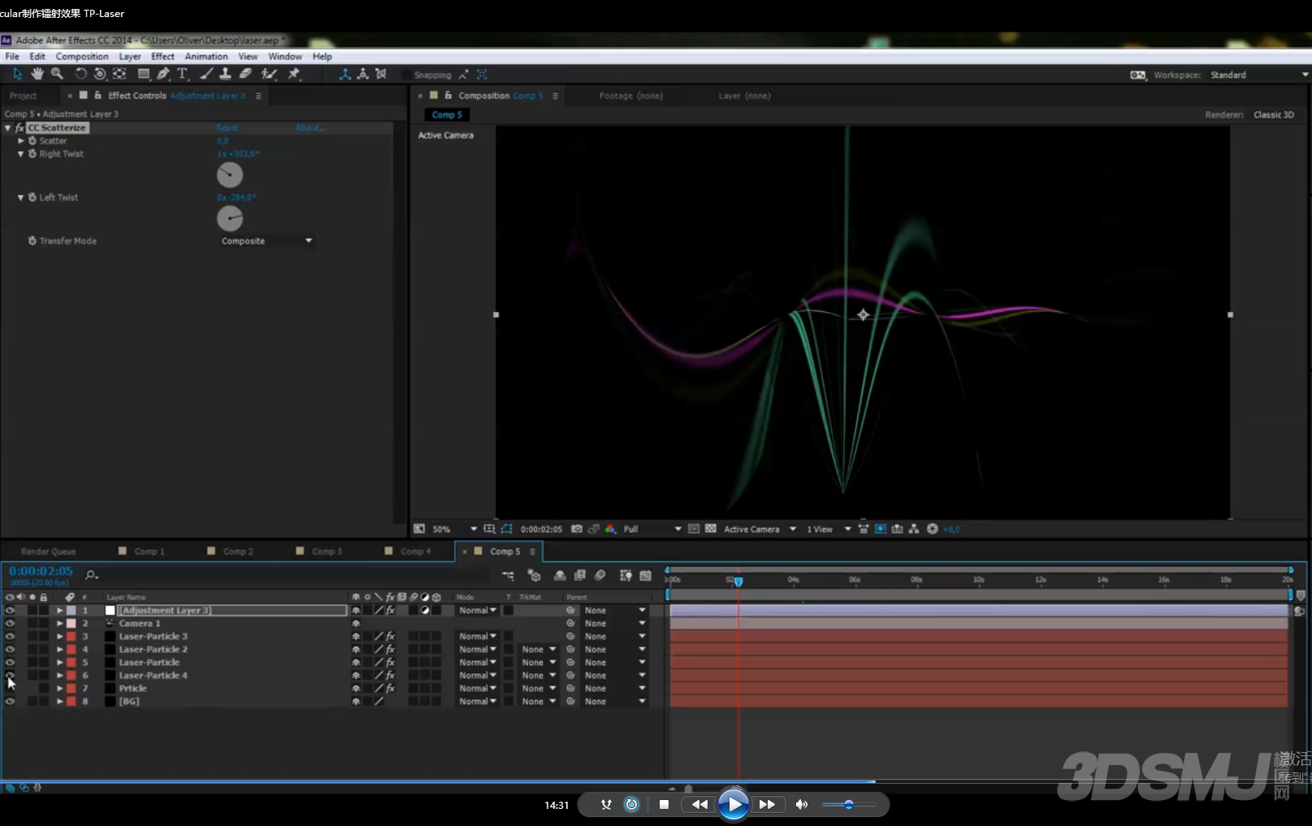The width and height of the screenshot is (1312, 826).
Task: Hide the Adjustment Layer 3 layer
Action: pos(10,610)
